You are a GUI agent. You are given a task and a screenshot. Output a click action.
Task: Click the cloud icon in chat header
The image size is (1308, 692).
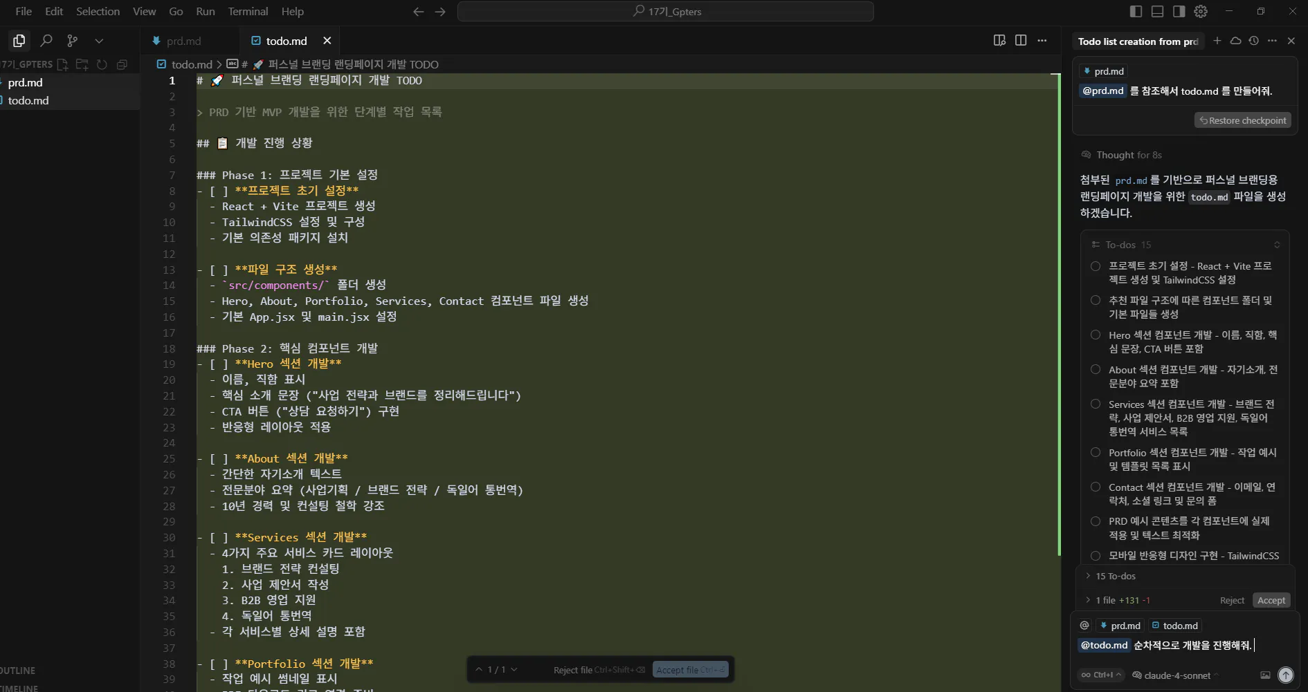[x=1235, y=41]
